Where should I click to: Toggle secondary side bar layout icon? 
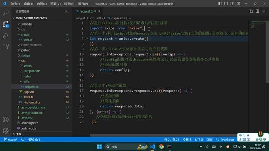click(232, 3)
